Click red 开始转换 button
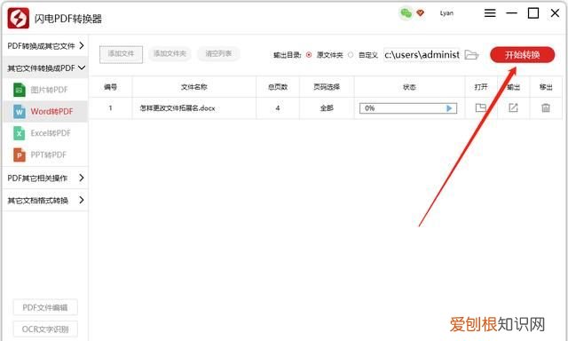This screenshot has width=568, height=341. 523,55
